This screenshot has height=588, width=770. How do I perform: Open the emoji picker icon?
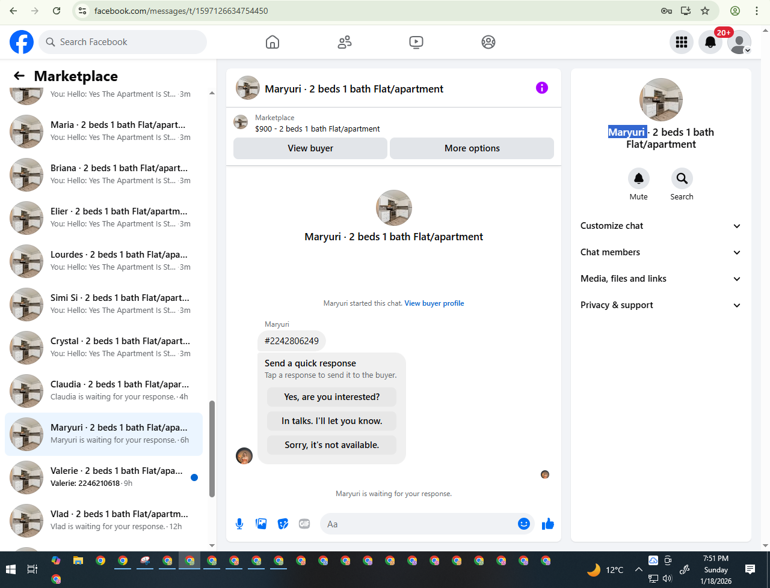coord(524,524)
